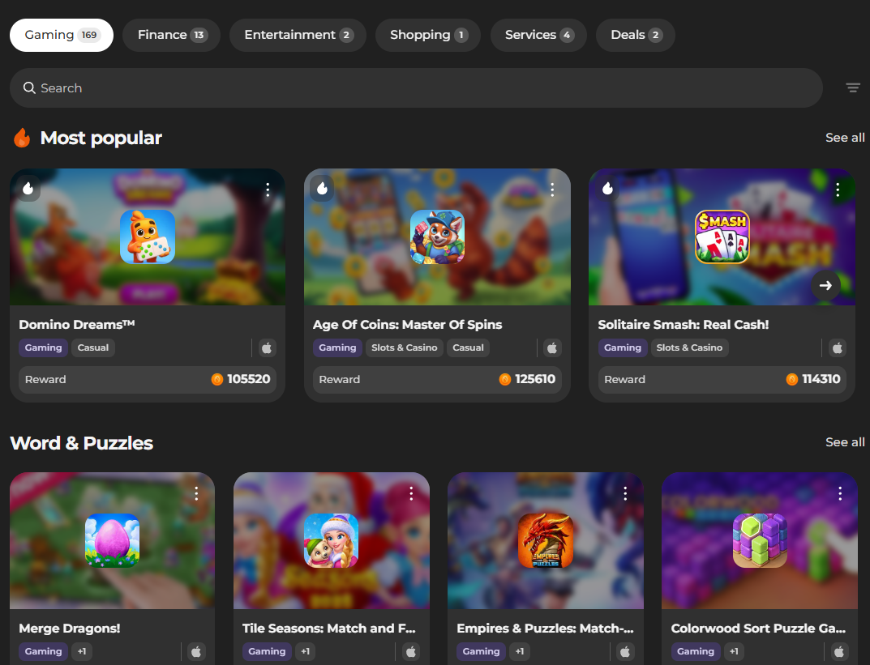Click the Casual tag on Age Of Coins
Image resolution: width=870 pixels, height=665 pixels.
click(469, 347)
